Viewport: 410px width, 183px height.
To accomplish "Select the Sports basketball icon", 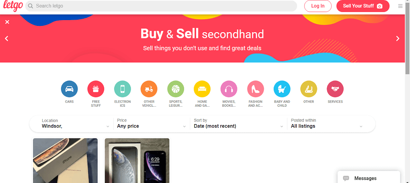I will point(176,89).
